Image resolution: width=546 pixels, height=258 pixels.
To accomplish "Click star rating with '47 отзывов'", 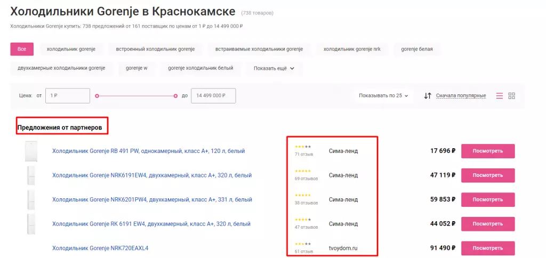I will coord(303,220).
